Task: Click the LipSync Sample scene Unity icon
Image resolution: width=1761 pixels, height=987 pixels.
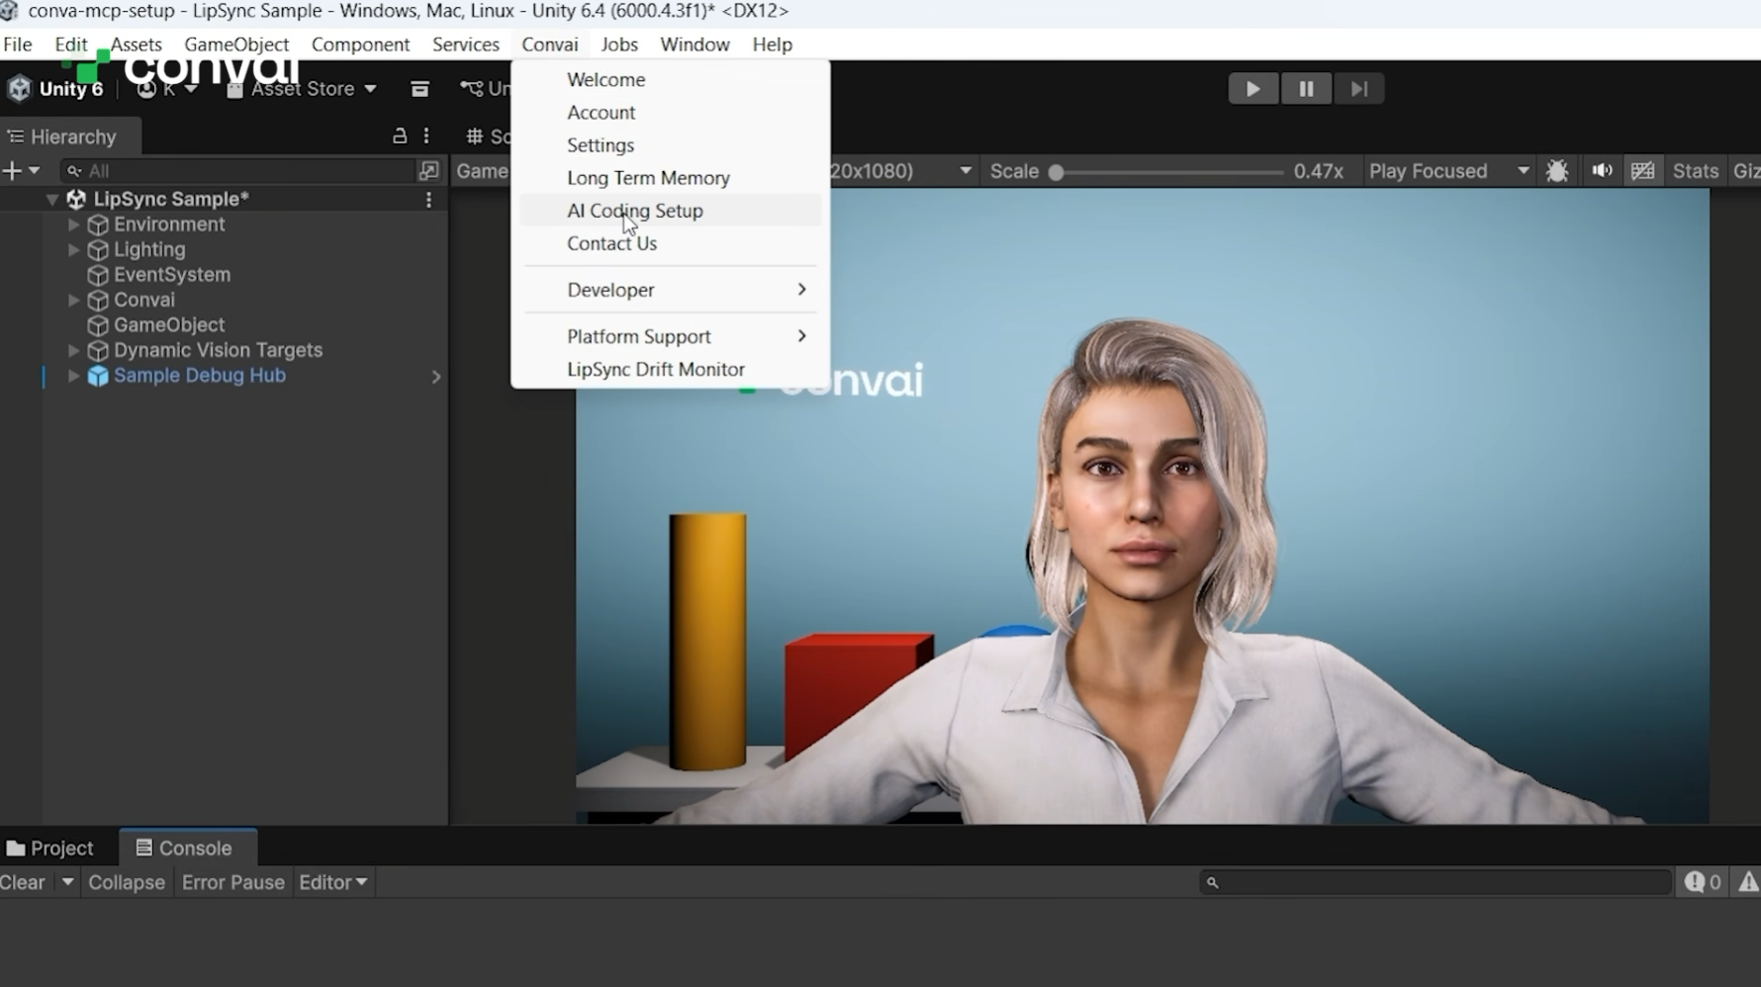Action: click(x=76, y=199)
